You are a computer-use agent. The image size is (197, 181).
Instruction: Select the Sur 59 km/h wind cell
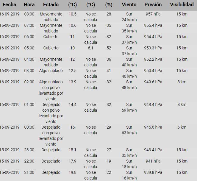tap(129, 107)
